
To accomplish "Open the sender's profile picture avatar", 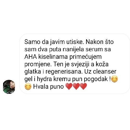I will (x=9, y=87).
